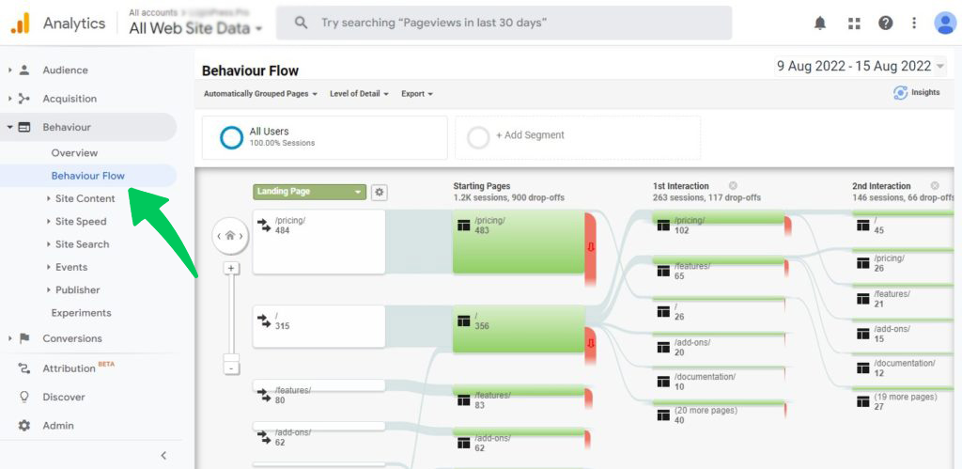
Task: Zoom in with the plus button
Action: (231, 268)
